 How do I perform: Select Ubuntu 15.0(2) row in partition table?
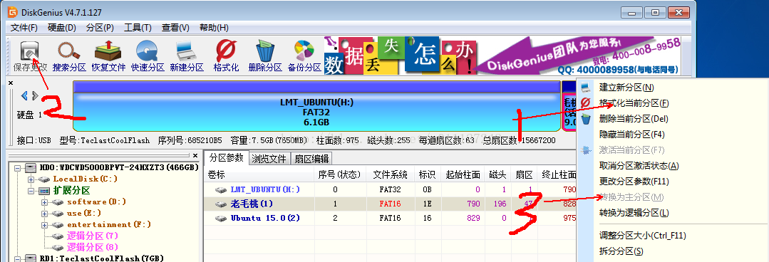tap(391, 218)
